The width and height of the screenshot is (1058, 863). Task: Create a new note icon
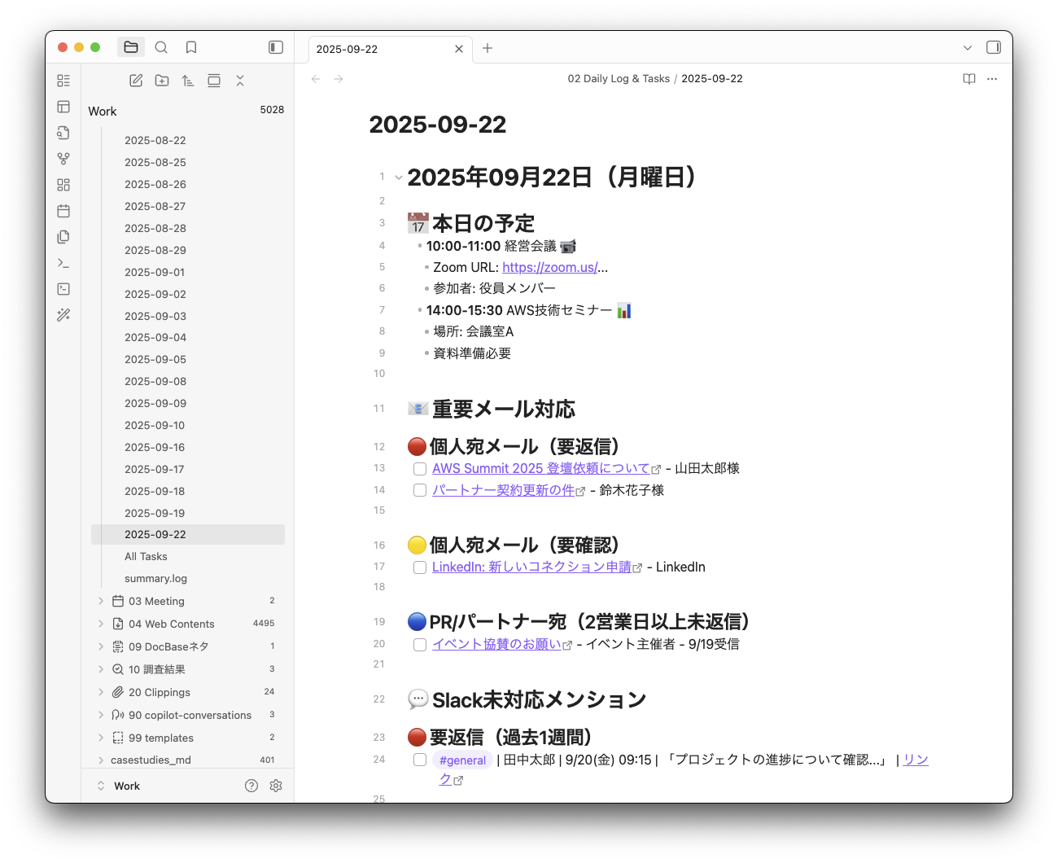136,81
